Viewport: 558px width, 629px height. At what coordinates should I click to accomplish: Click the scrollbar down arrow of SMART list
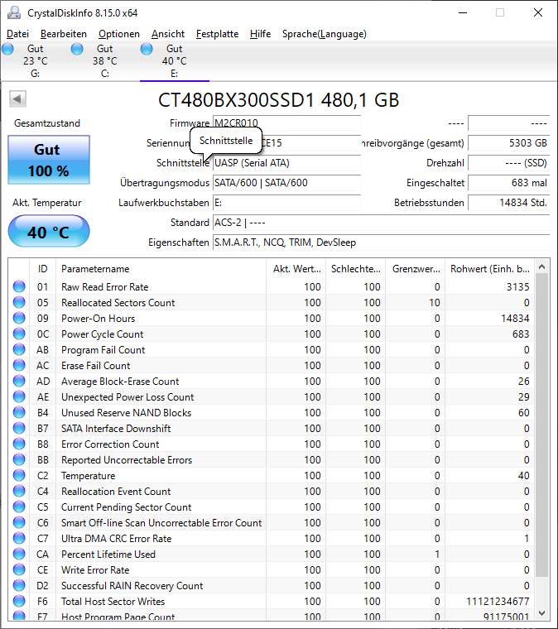(542, 612)
